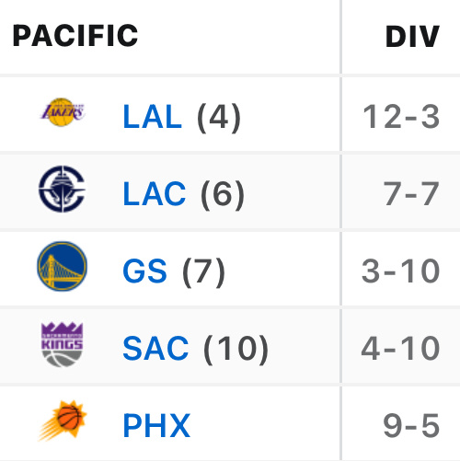The image size is (460, 461).
Task: Click the Lakers team logo
Action: [x=63, y=112]
